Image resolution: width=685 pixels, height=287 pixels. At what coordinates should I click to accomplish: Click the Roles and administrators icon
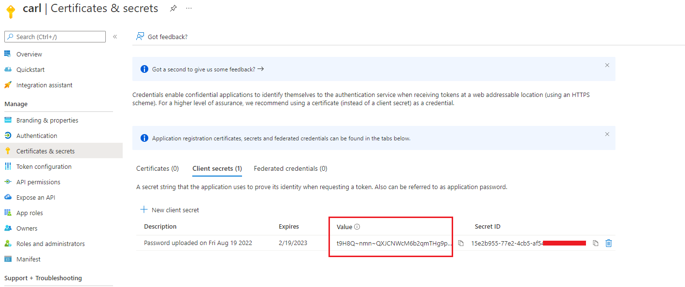tap(8, 244)
